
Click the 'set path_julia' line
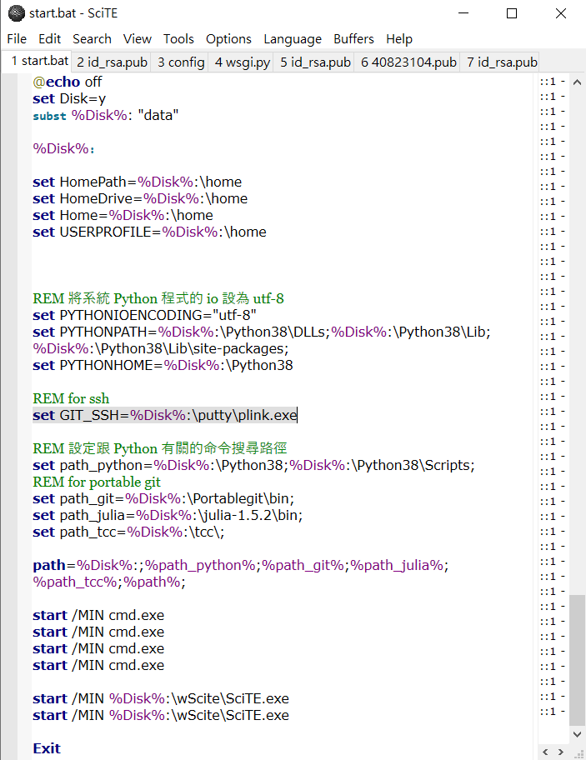[x=168, y=515]
